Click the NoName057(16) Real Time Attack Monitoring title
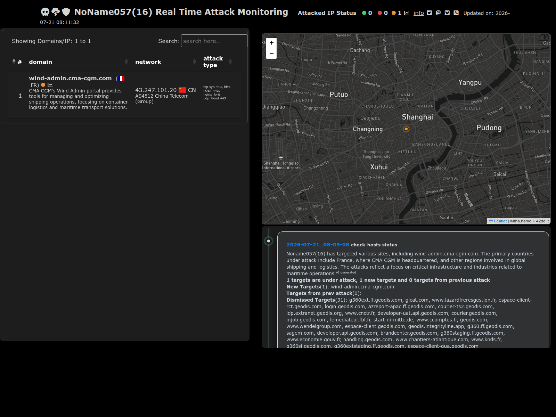This screenshot has width=556, height=417. pyautogui.click(x=181, y=12)
